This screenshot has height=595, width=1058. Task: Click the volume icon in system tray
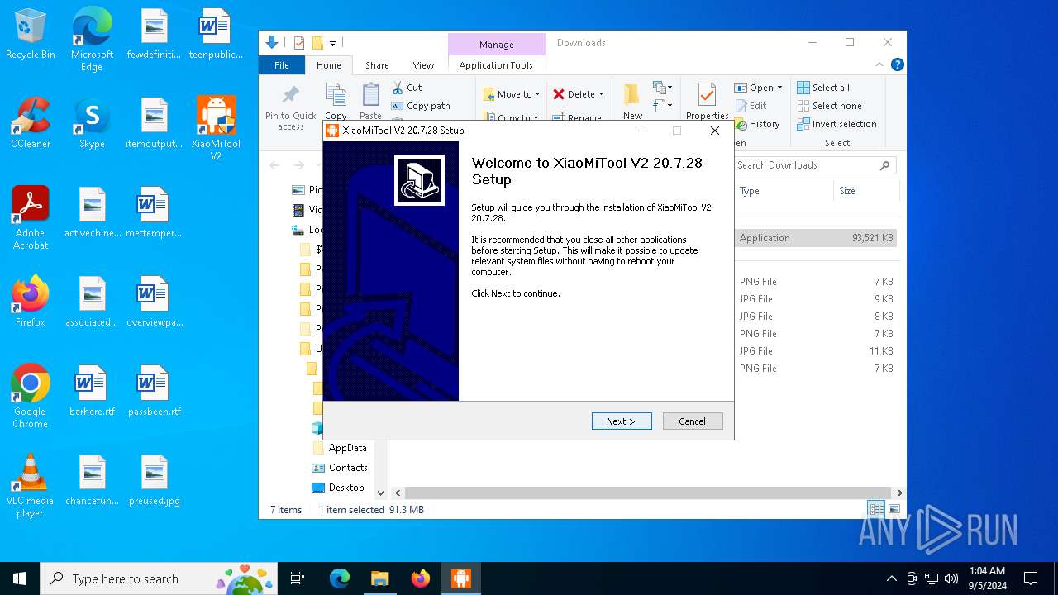coord(951,578)
